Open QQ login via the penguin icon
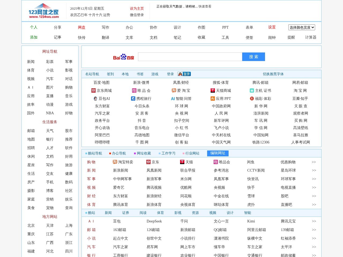Image resolution: width=343 pixels, height=257 pixels. (x=180, y=74)
